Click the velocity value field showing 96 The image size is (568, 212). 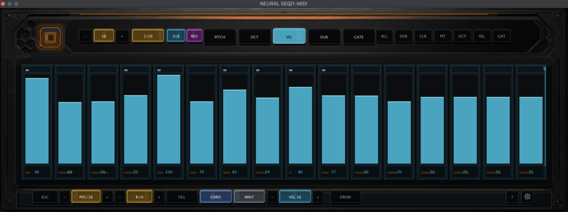(37, 172)
